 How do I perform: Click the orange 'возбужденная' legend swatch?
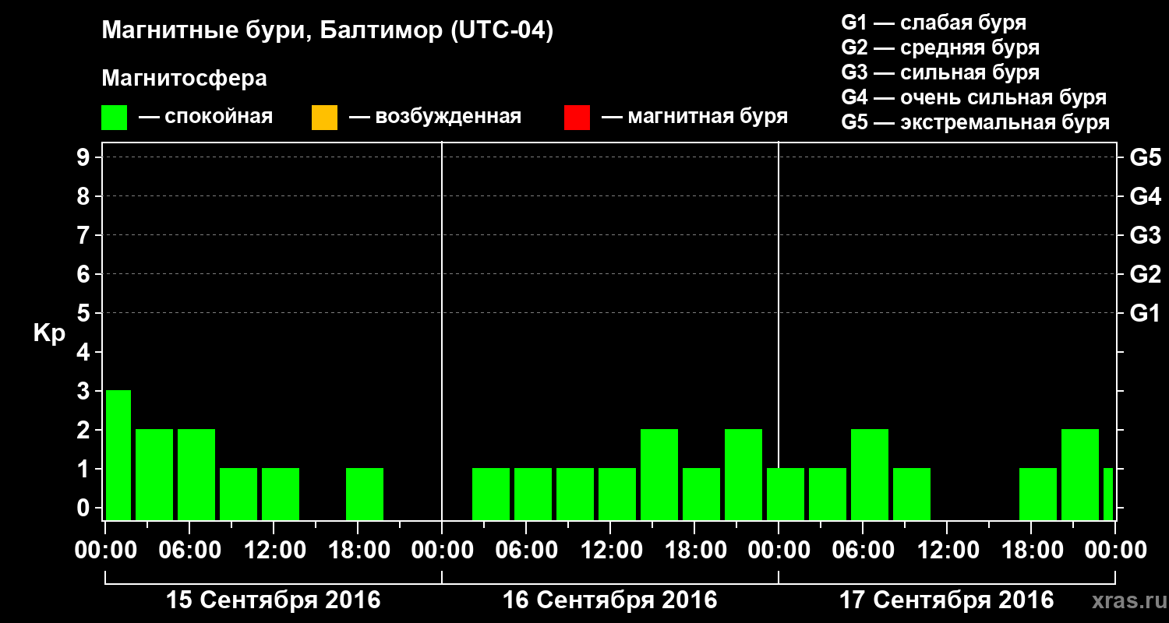324,118
